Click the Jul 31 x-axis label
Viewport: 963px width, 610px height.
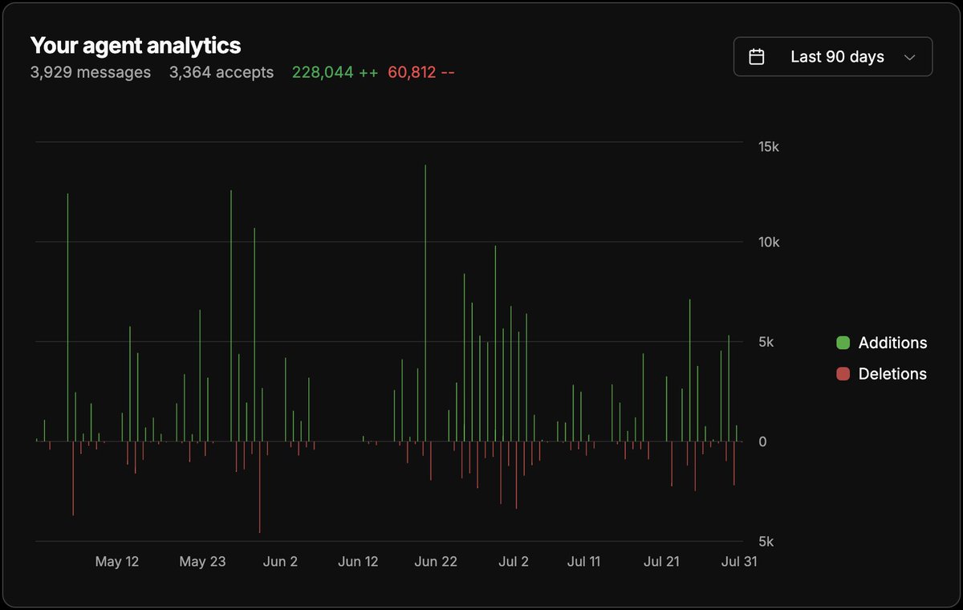click(739, 562)
